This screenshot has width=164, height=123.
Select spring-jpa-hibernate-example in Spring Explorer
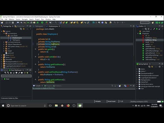[x=150, y=86]
